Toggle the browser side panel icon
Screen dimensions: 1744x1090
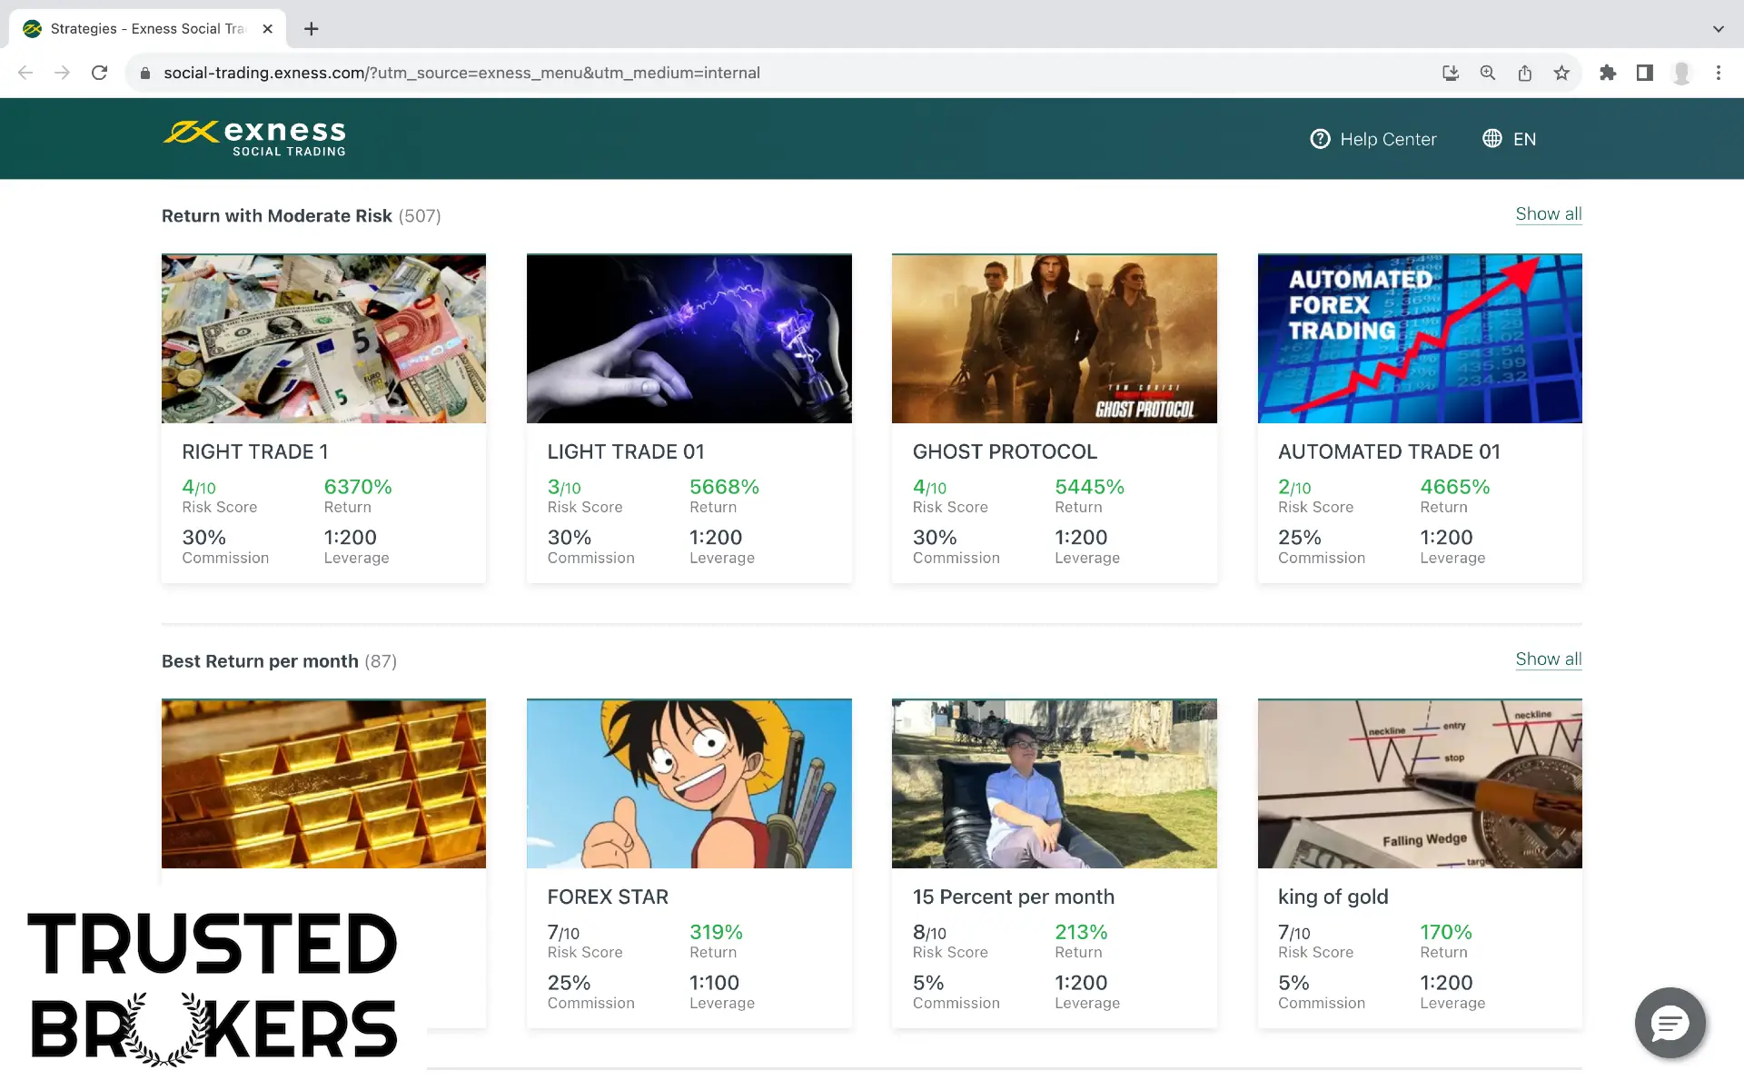coord(1645,73)
